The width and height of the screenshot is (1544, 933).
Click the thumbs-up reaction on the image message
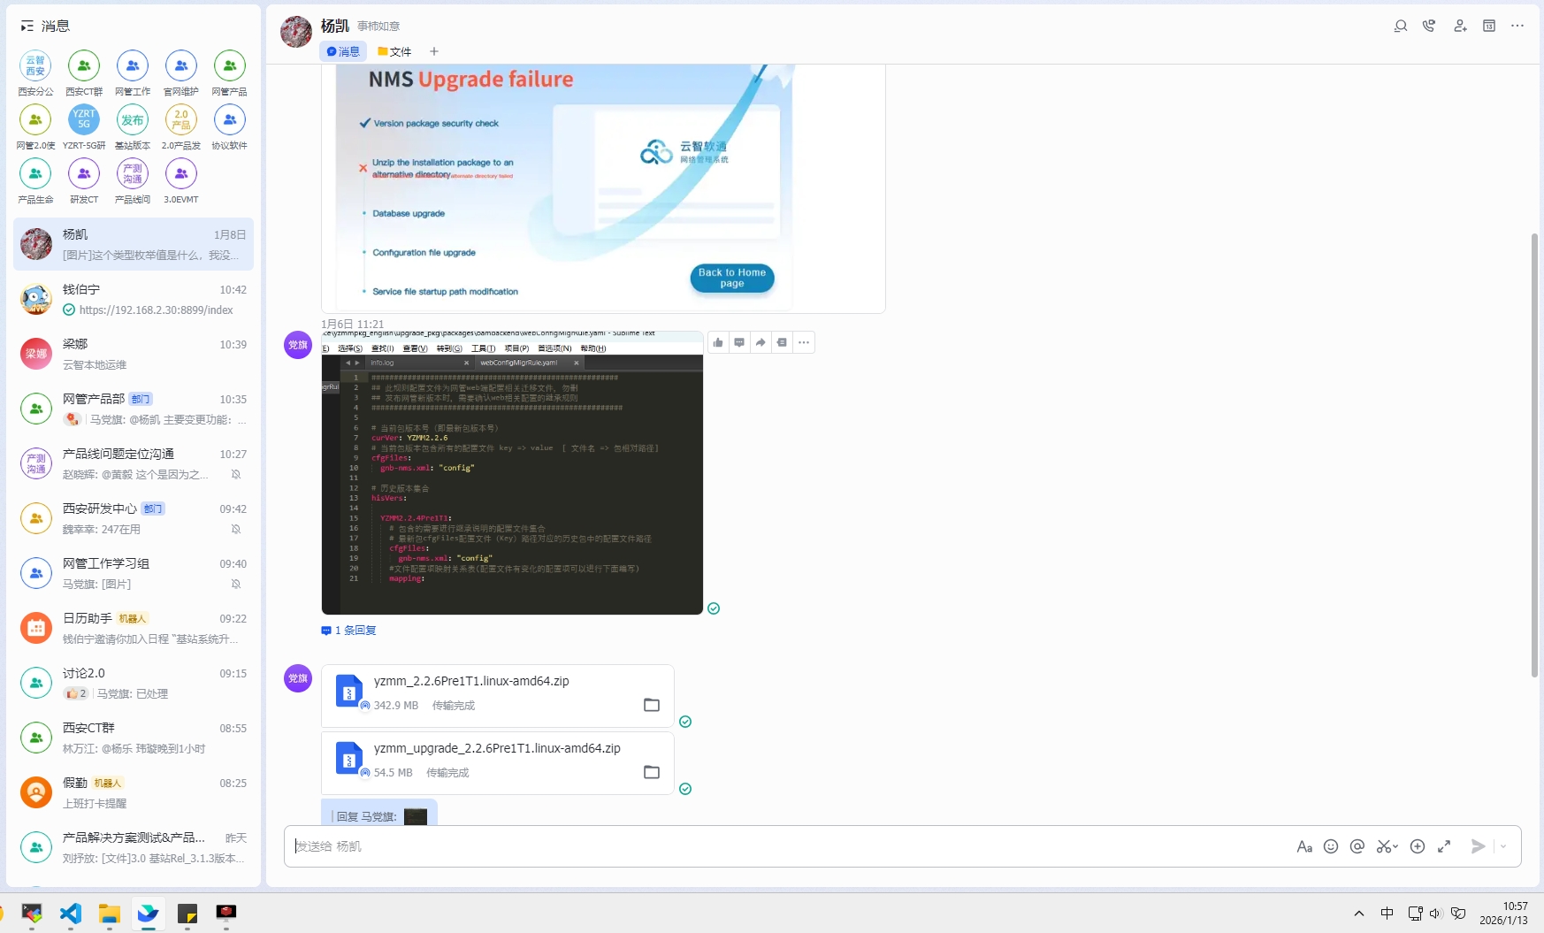[x=718, y=343]
